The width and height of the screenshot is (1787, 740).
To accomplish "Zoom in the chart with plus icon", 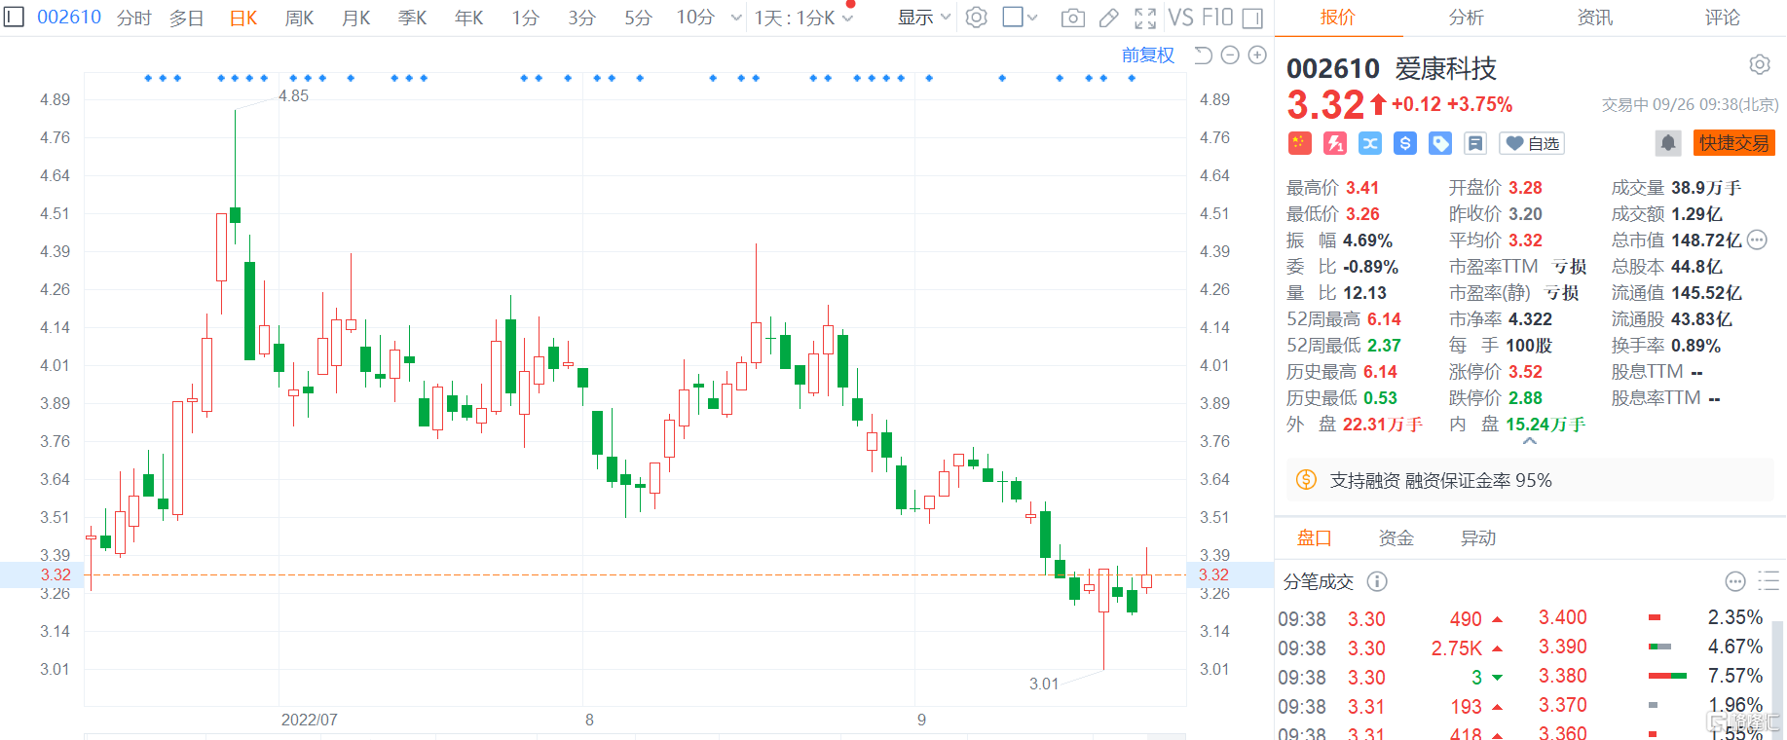I will (1257, 55).
